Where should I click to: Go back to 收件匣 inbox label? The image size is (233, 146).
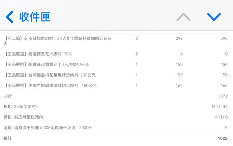click(x=35, y=17)
